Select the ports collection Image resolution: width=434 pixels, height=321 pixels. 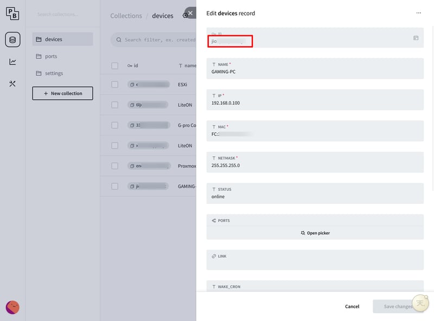(x=51, y=56)
